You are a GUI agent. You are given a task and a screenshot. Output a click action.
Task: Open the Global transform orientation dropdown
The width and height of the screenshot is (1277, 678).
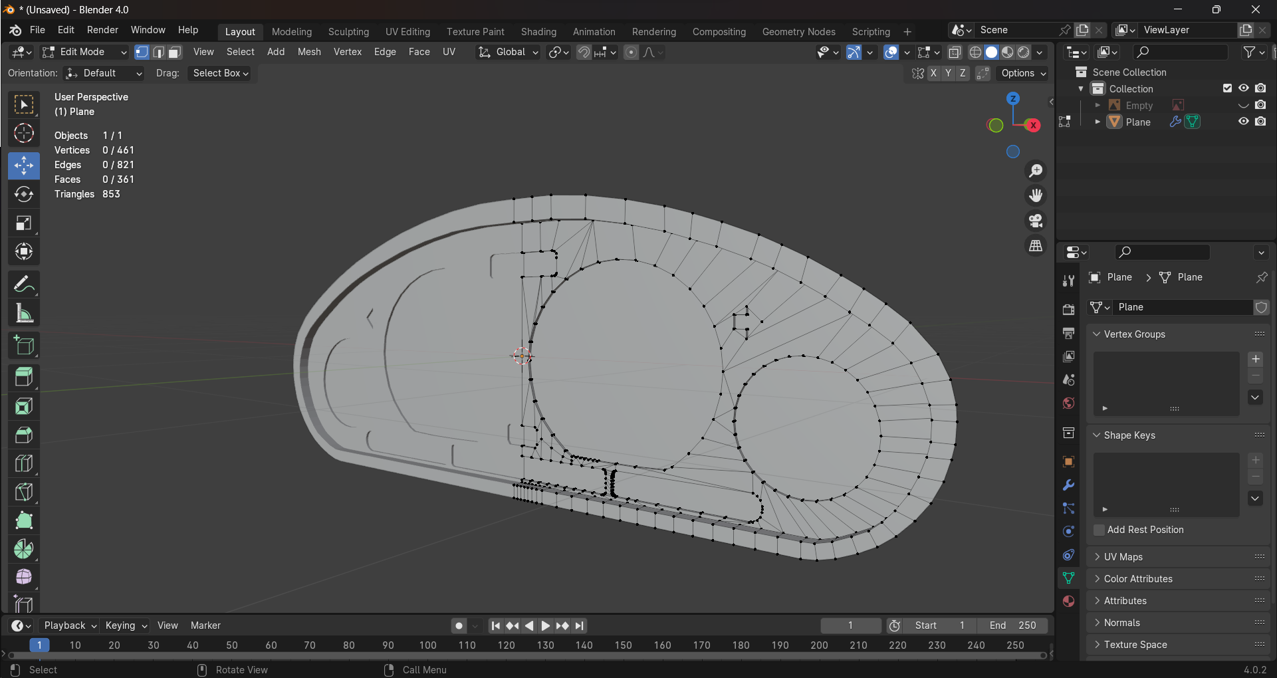point(509,53)
